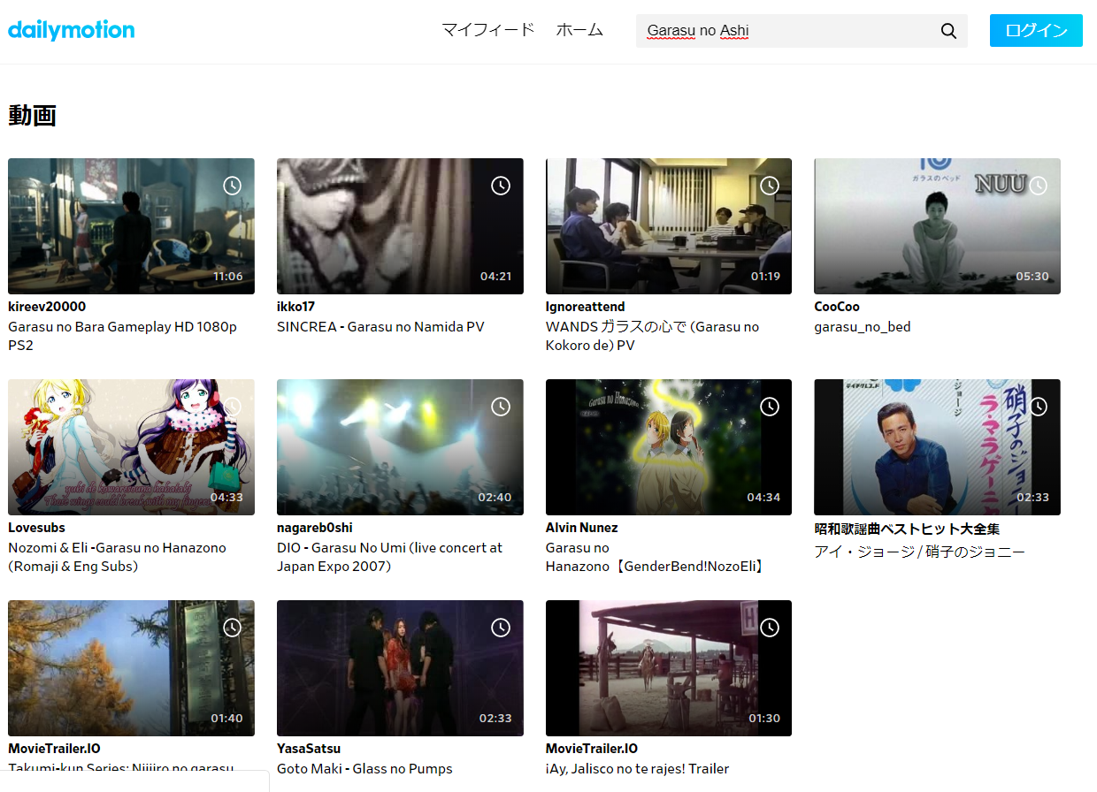Go to ホーム in the top navigation
The width and height of the screenshot is (1097, 792).
[579, 30]
